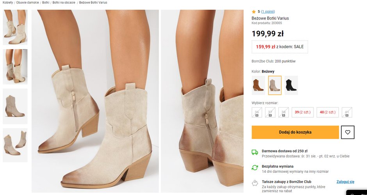The width and height of the screenshot is (367, 195).
Task: Click the Zaloguj się link
Action: tap(345, 182)
